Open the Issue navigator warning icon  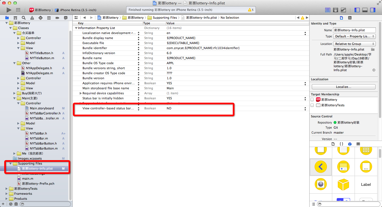(x=32, y=18)
